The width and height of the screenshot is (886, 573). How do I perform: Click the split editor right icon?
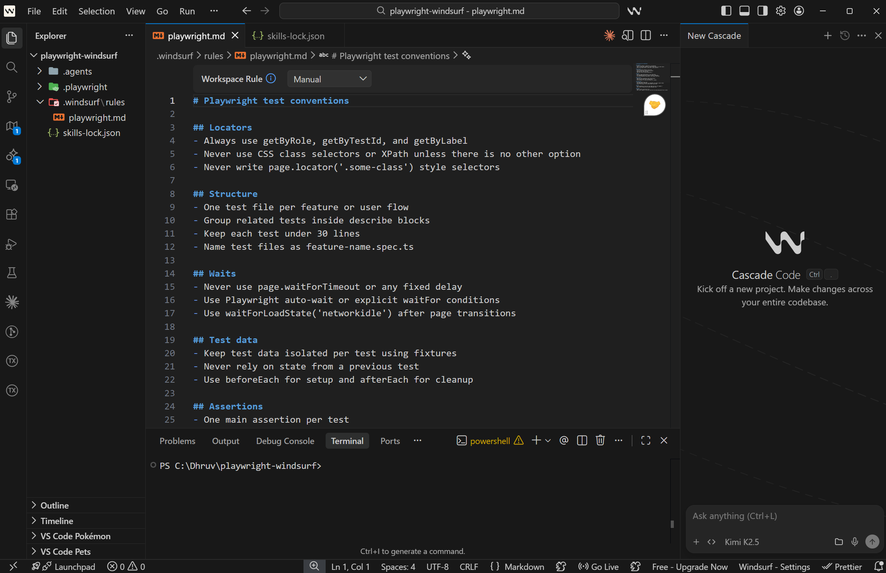646,36
